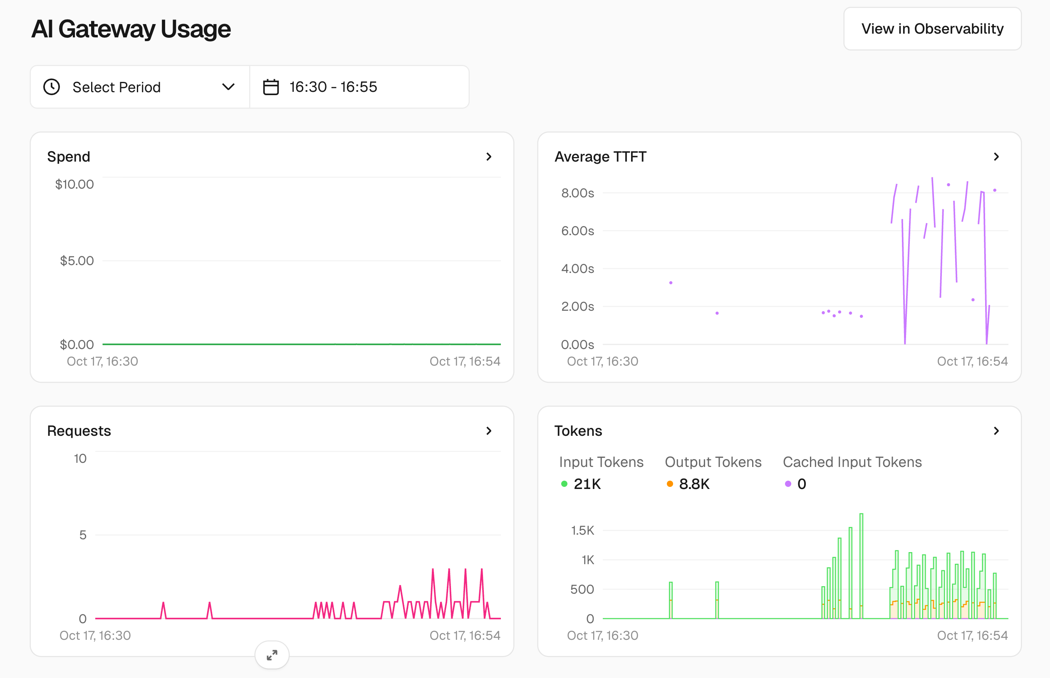
Task: Click the Average TTFT card title
Action: (x=600, y=157)
